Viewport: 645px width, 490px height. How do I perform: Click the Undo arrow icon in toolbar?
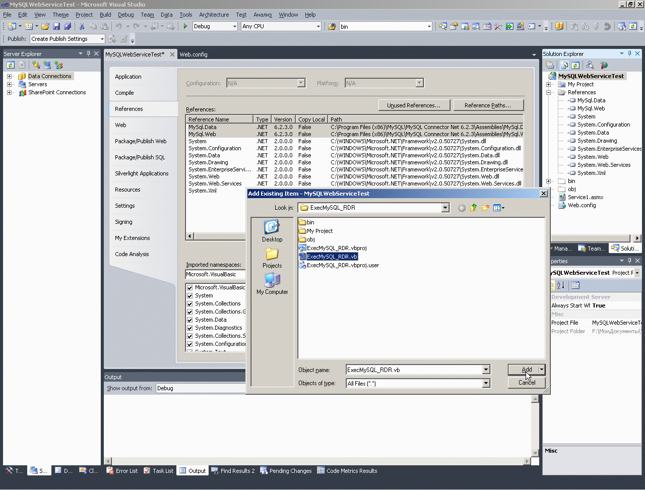[118, 26]
